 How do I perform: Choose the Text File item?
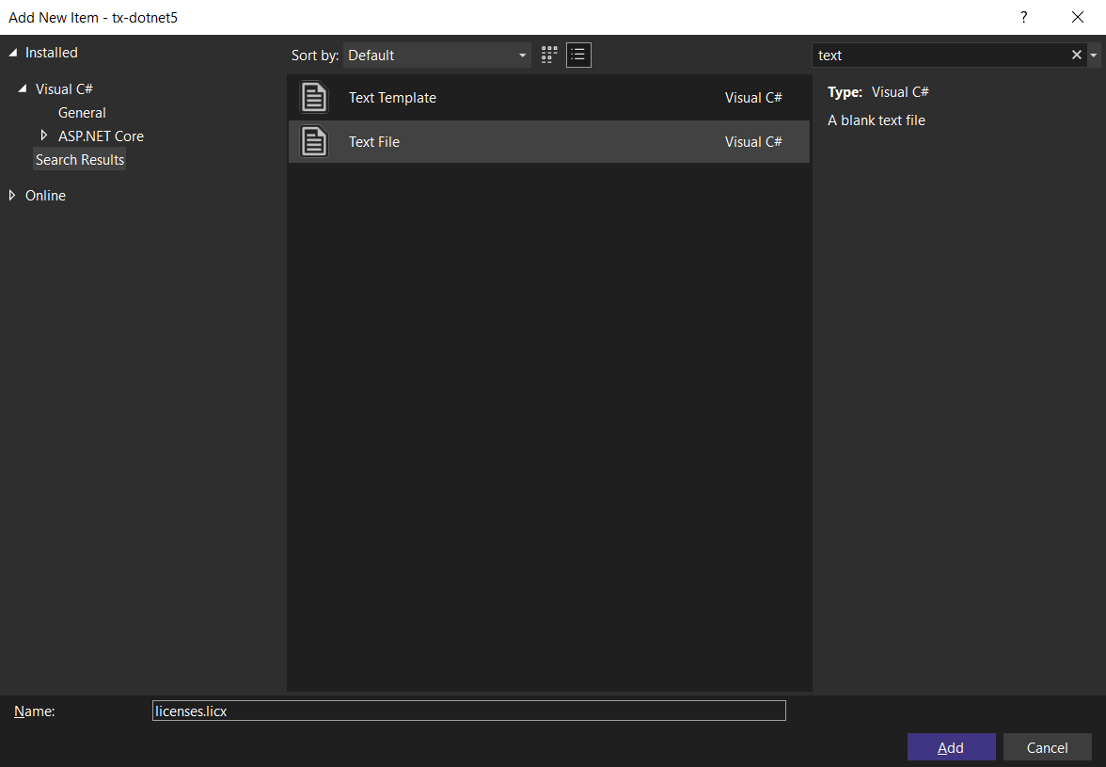549,142
